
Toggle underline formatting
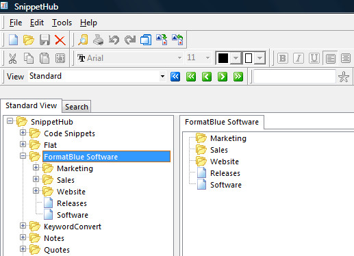314,58
